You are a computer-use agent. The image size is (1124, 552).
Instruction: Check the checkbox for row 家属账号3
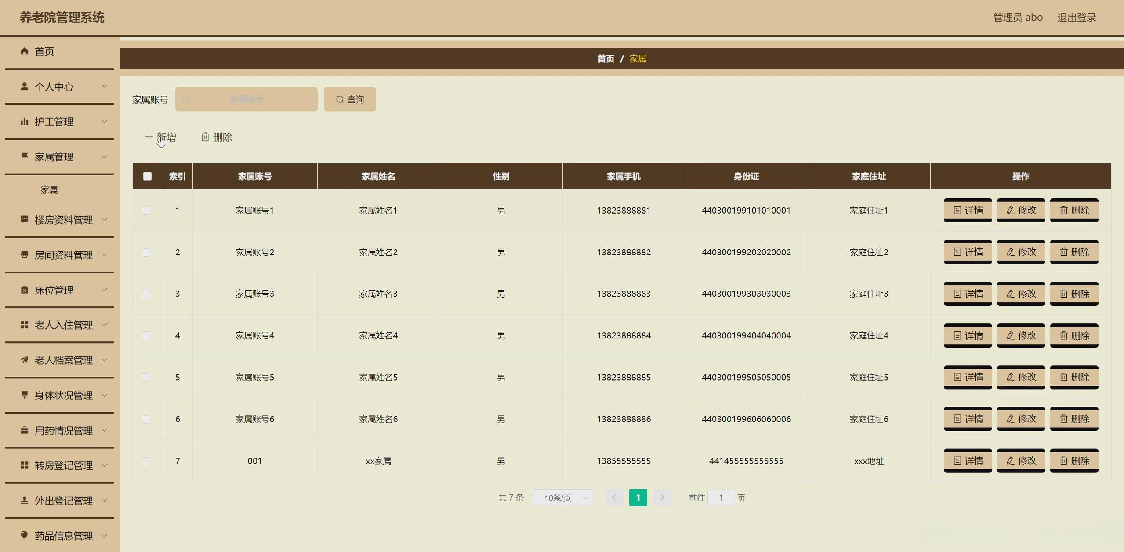pyautogui.click(x=146, y=294)
